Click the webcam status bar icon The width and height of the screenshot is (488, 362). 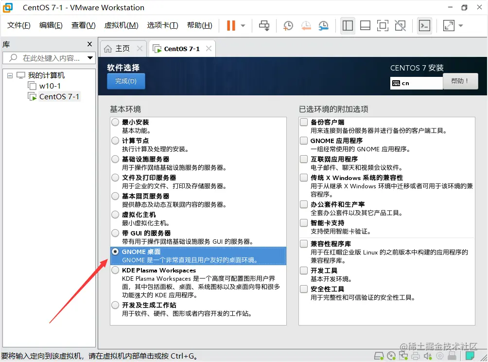440,356
